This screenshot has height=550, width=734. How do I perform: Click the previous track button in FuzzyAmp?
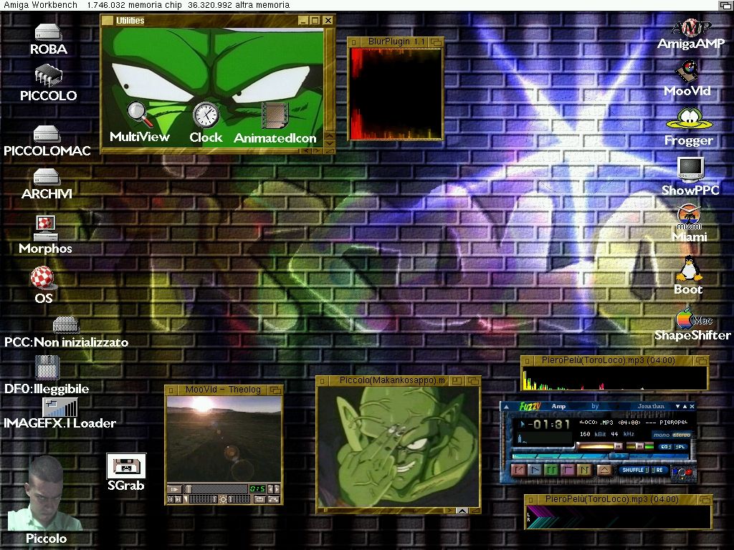click(x=519, y=470)
